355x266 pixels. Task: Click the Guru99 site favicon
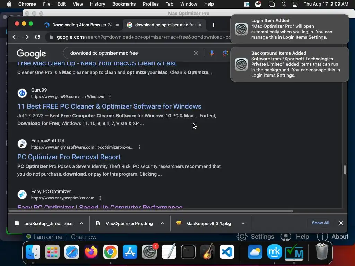22,93
